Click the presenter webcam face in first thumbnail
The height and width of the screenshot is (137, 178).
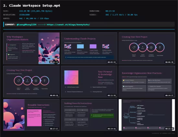click(56, 59)
